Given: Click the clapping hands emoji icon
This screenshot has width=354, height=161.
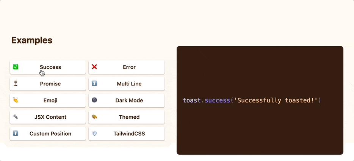Looking at the screenshot, I should [16, 100].
